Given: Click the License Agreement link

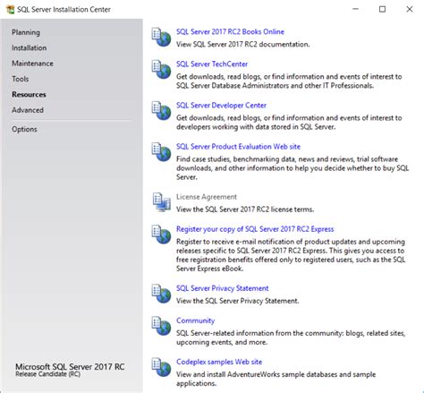Looking at the screenshot, I should 207,197.
